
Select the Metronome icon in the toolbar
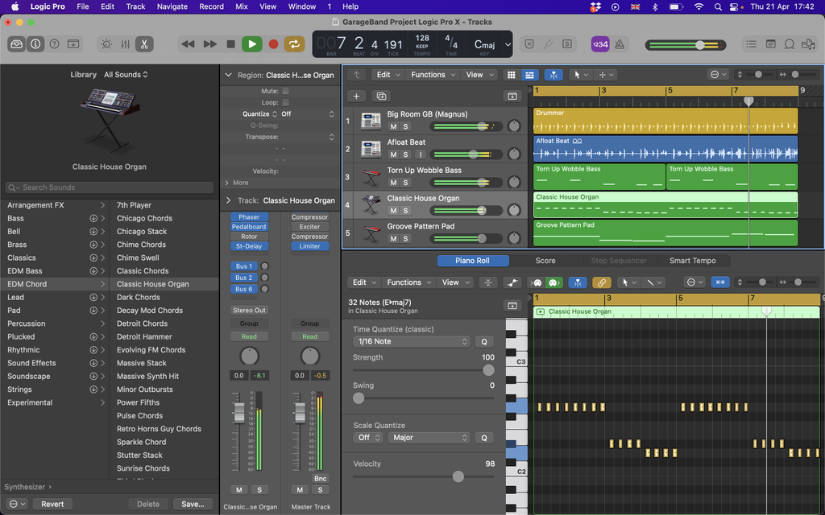click(618, 44)
